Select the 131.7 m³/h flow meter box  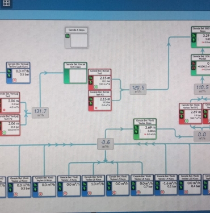(40, 113)
